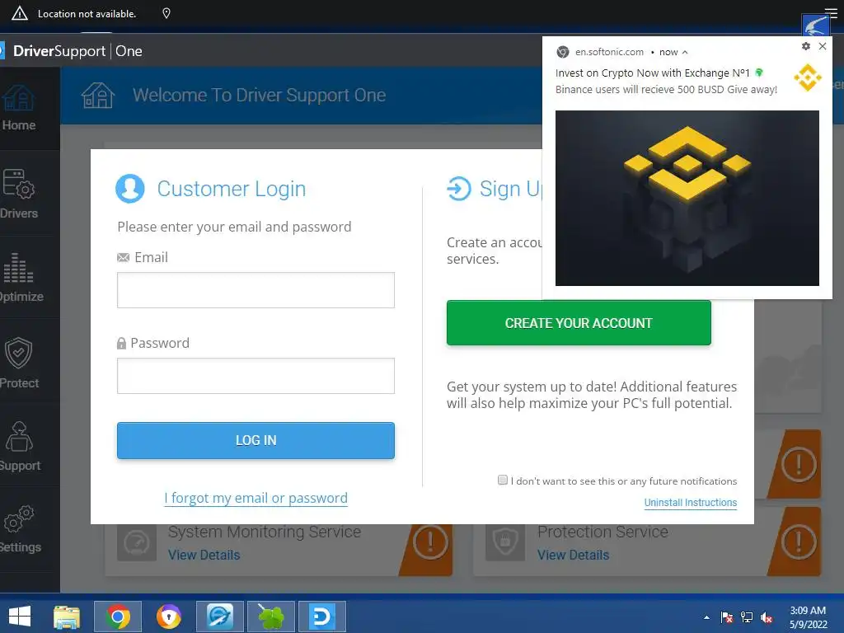Viewport: 844px width, 633px height.
Task: Check I don't want future notifications box
Action: click(503, 480)
